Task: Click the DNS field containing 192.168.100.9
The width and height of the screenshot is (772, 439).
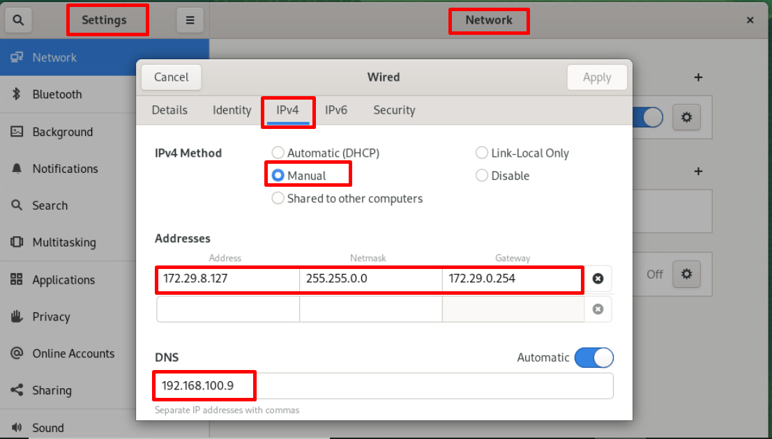Action: pyautogui.click(x=384, y=385)
